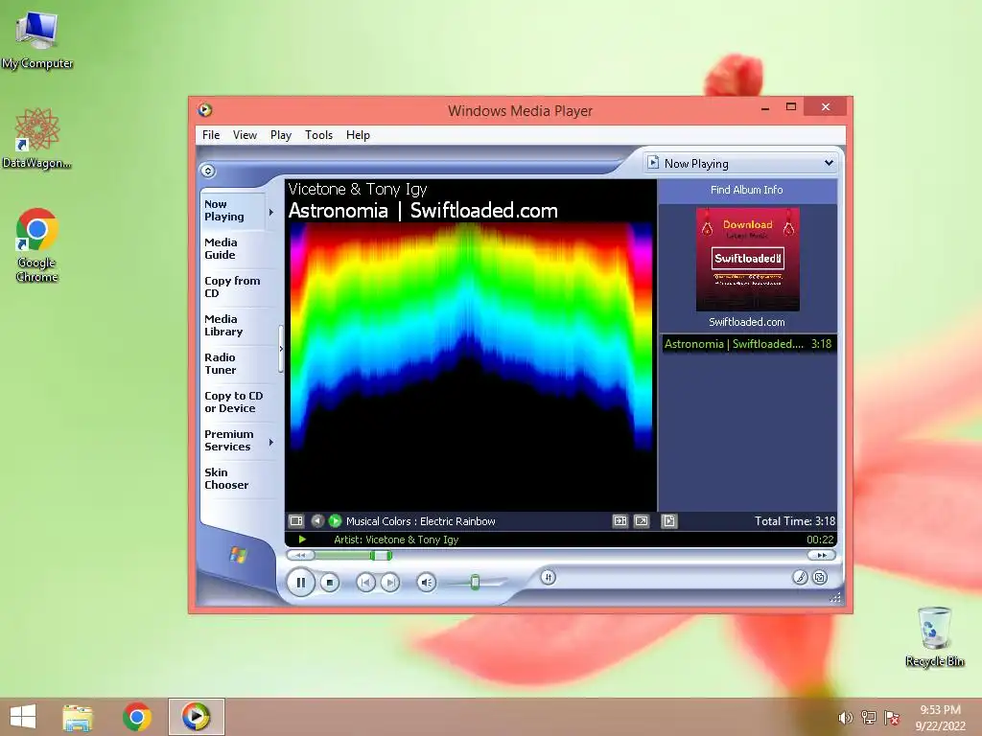Open the Play menu
The height and width of the screenshot is (736, 982).
pyautogui.click(x=281, y=135)
